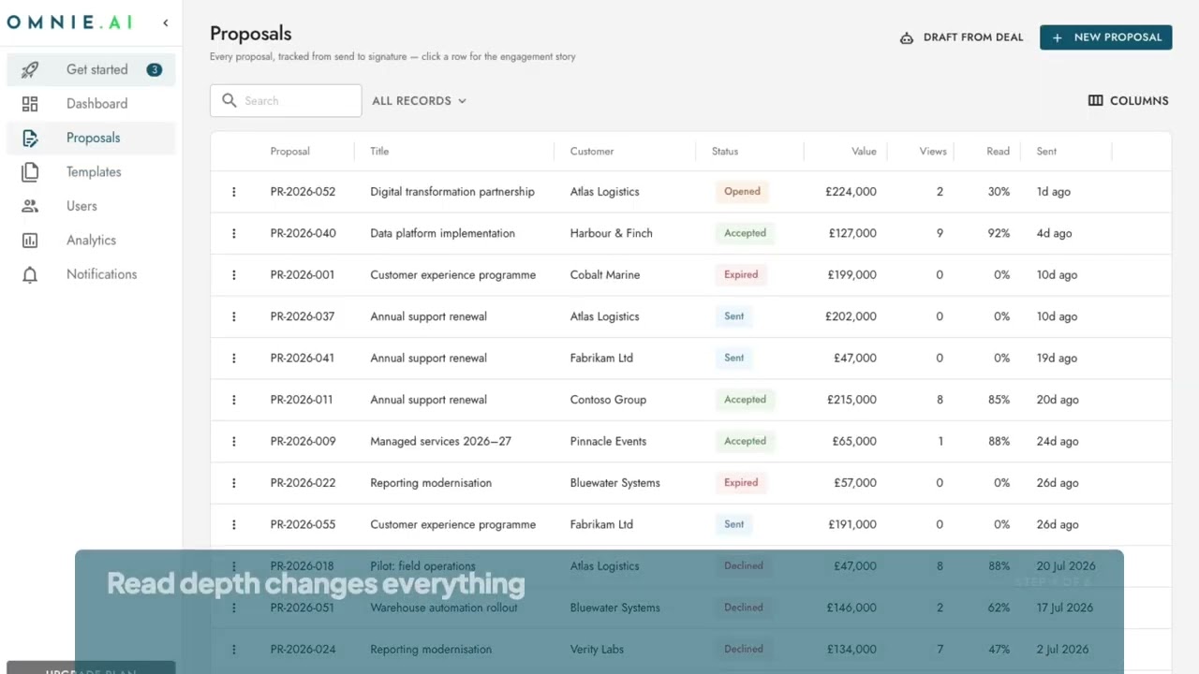Click the New Proposal button

click(x=1105, y=37)
